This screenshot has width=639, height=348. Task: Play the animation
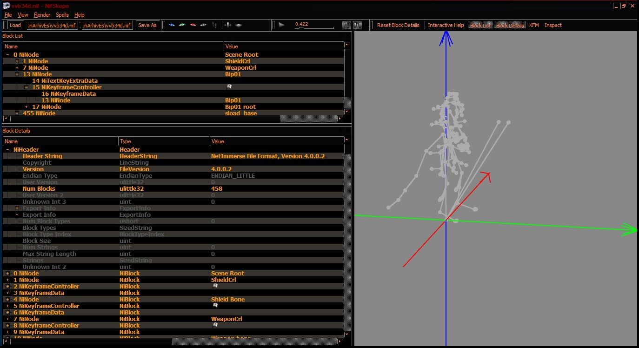coord(281,25)
